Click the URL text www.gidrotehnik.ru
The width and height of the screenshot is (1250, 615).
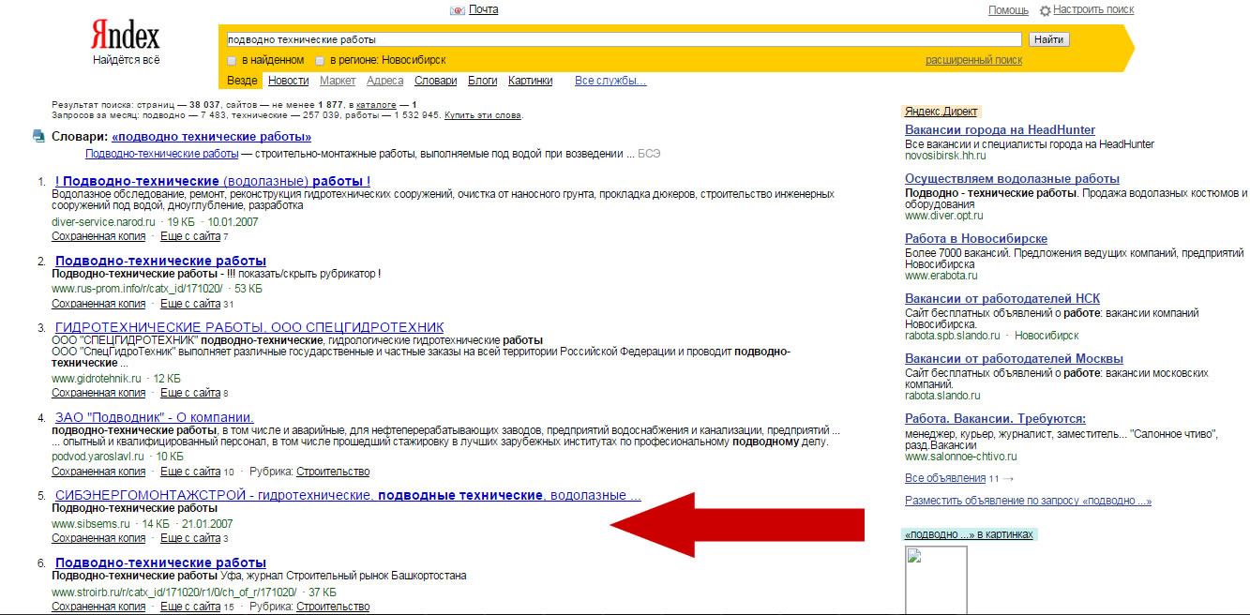[97, 379]
